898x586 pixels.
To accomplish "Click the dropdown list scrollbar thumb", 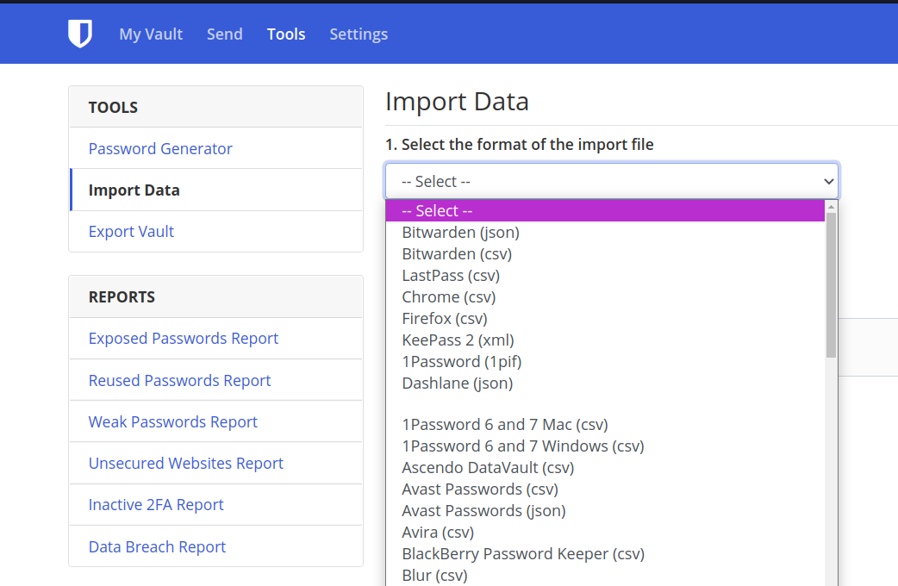I will [831, 285].
